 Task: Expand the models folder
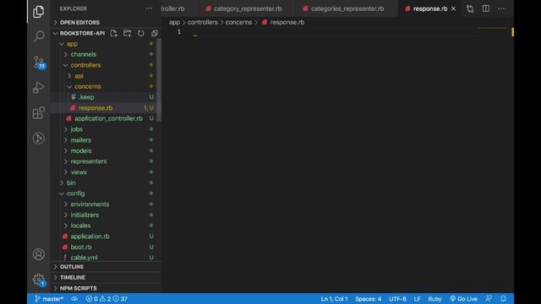point(81,150)
